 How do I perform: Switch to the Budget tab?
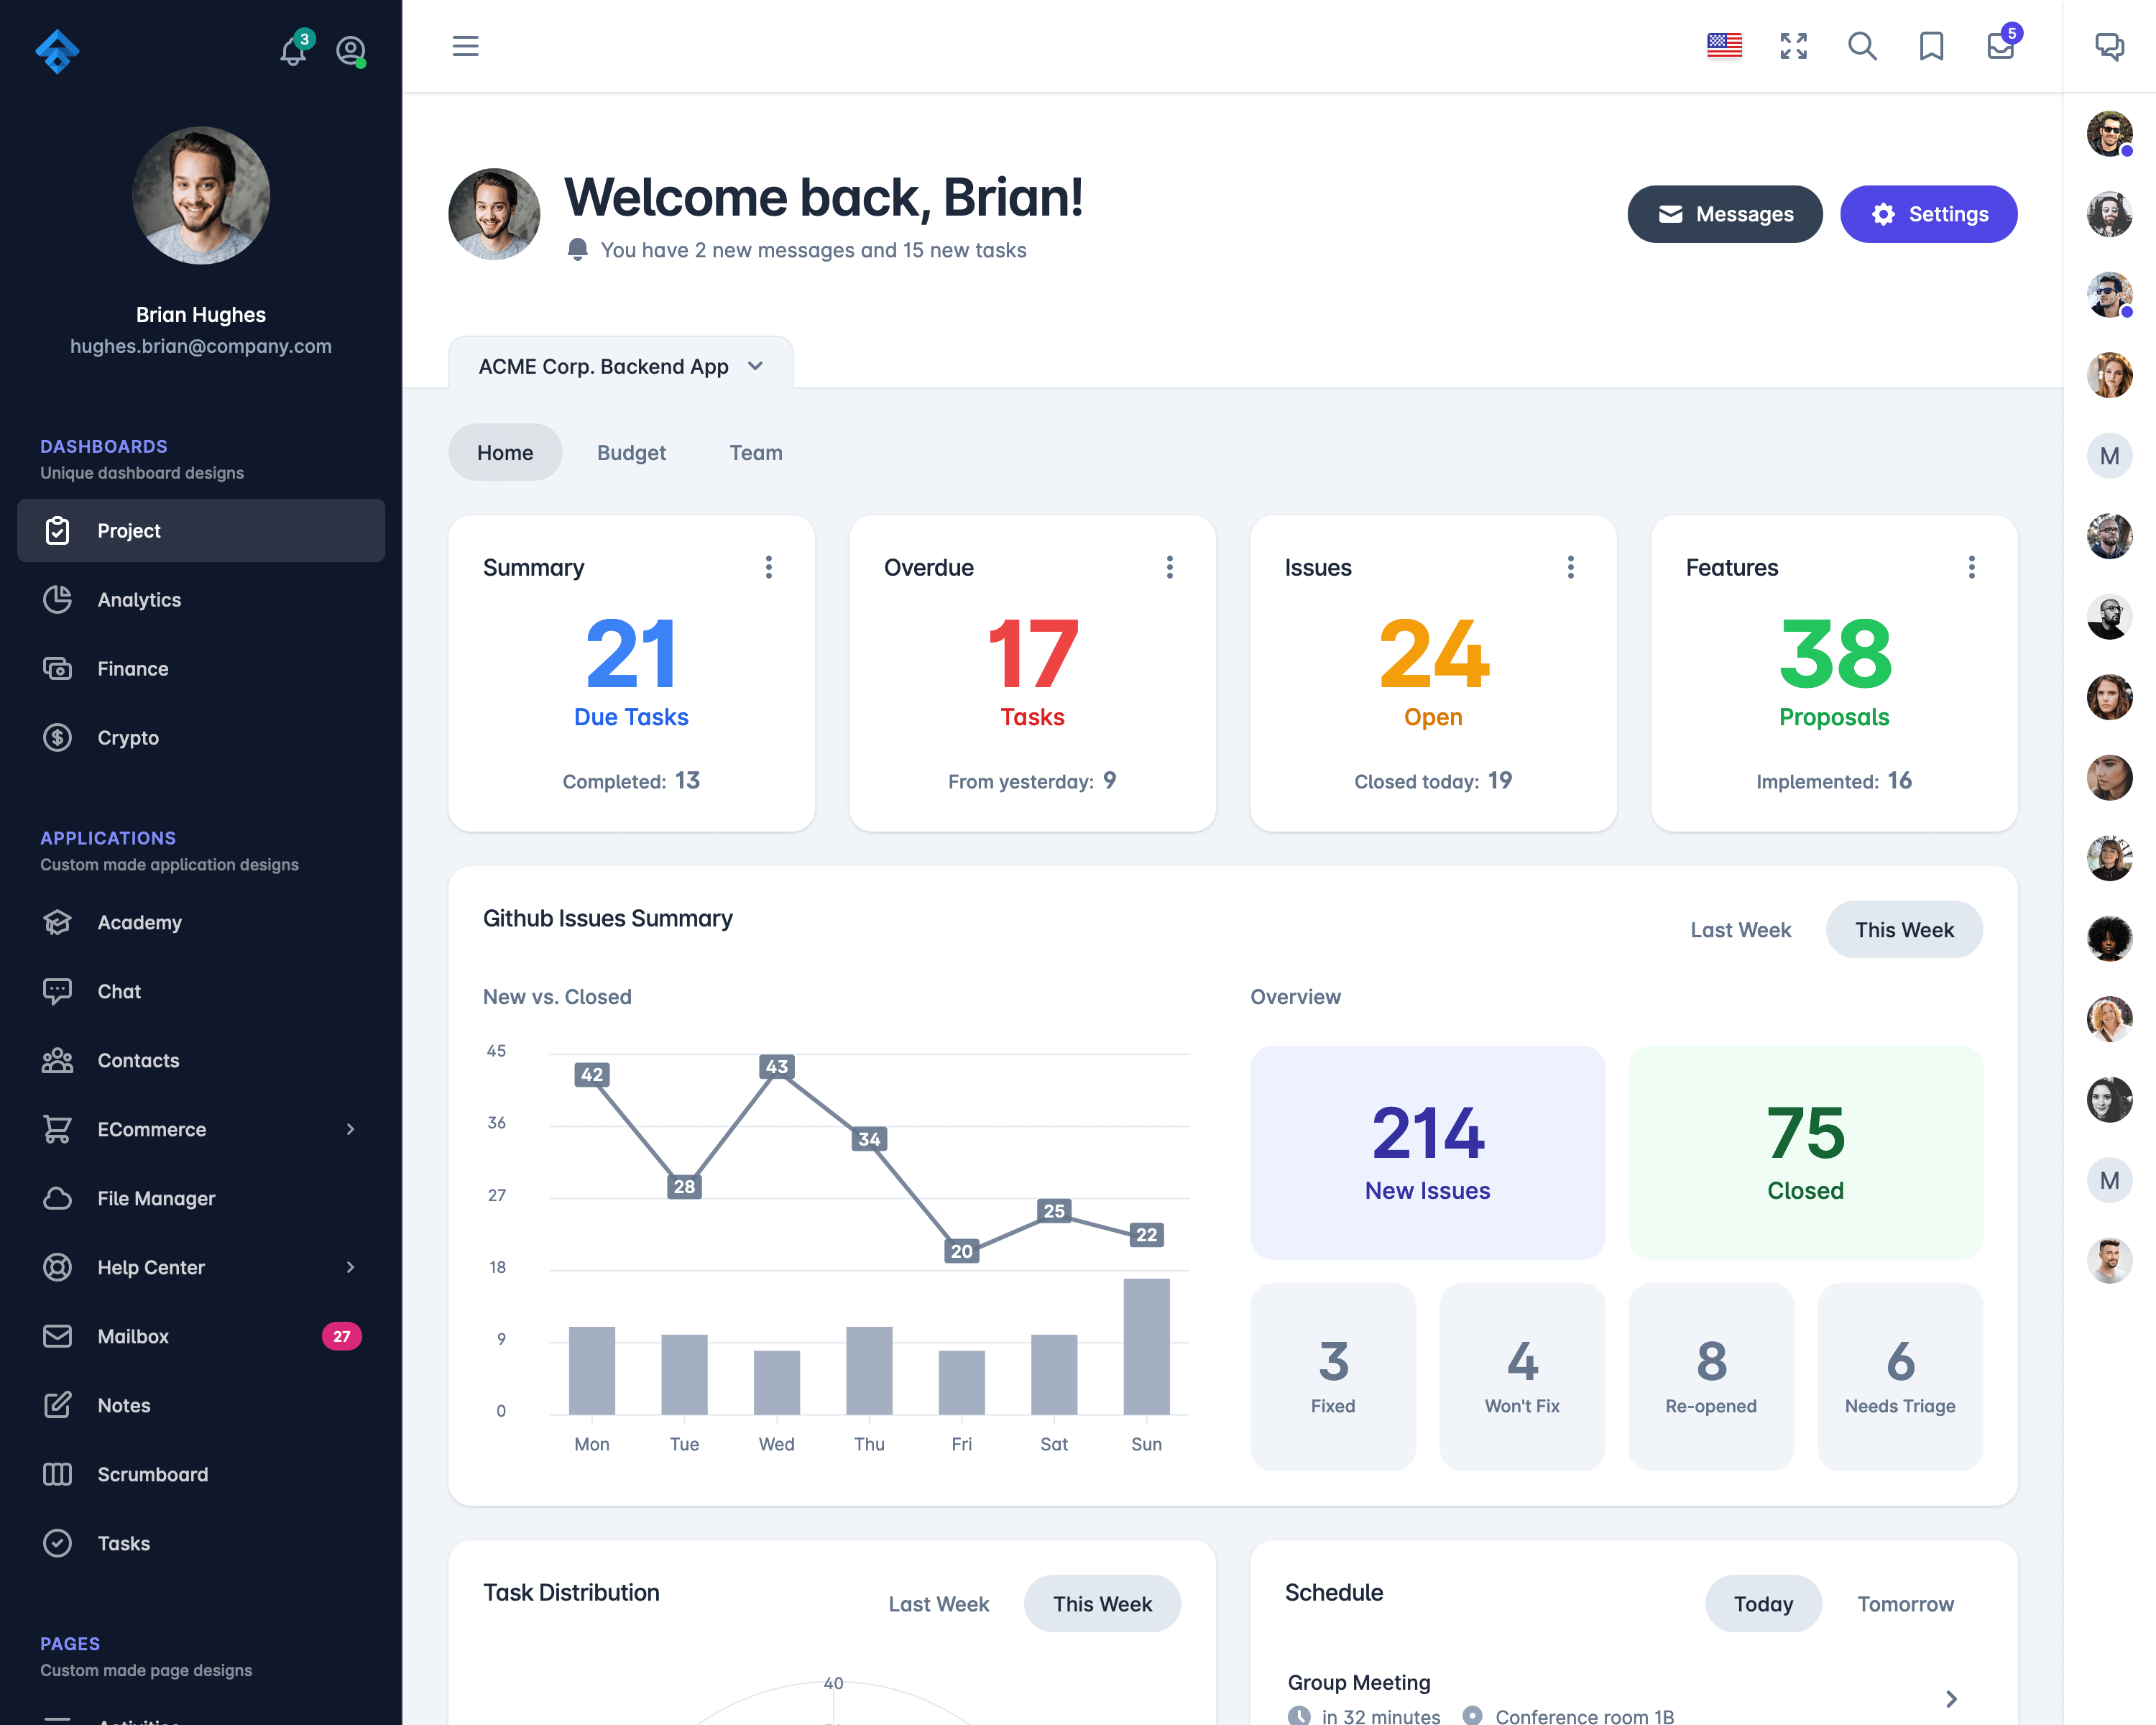pos(632,452)
